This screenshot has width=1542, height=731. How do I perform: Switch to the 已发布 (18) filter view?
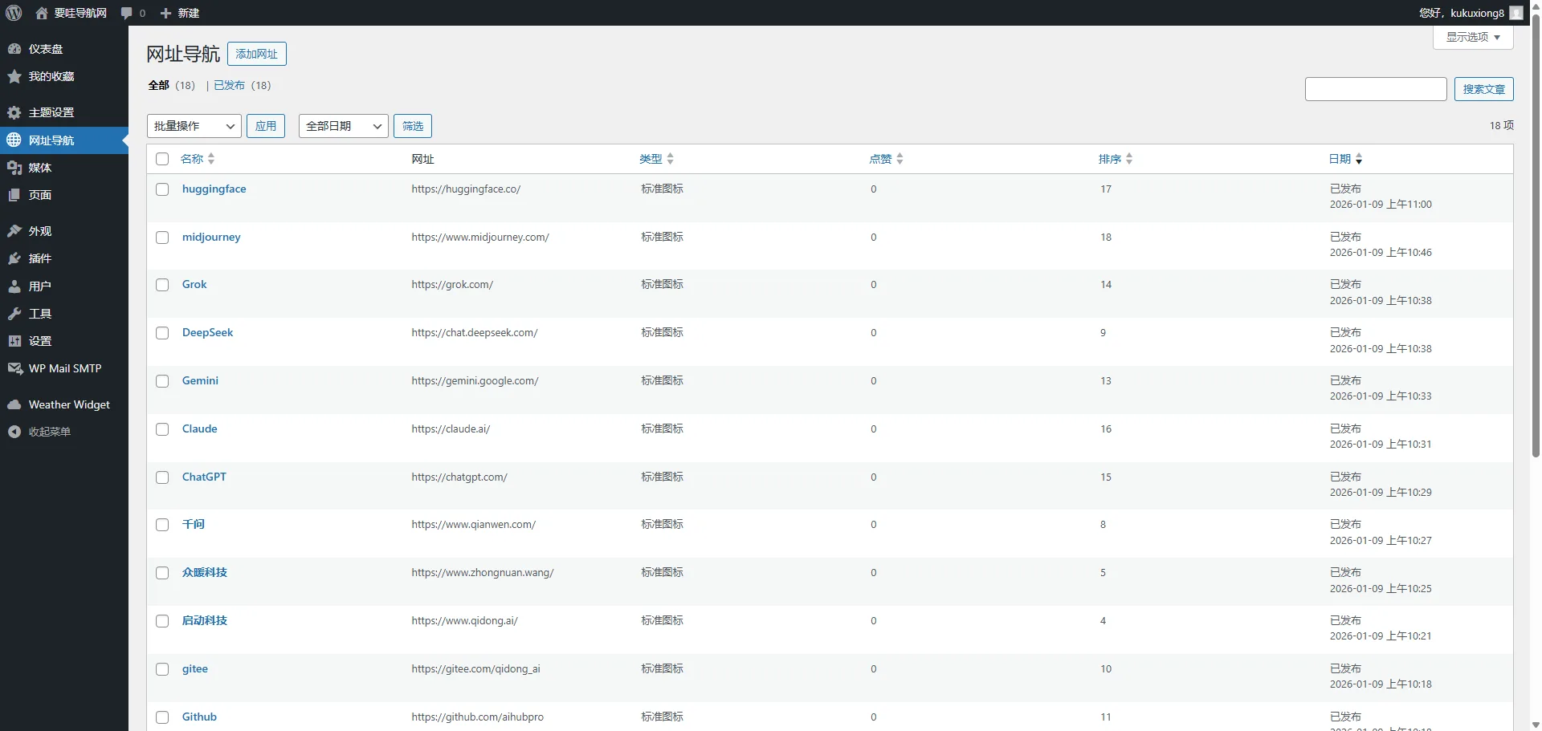[x=228, y=85]
